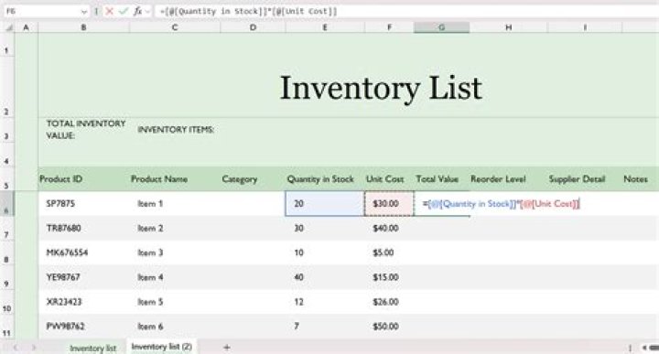Image resolution: width=659 pixels, height=354 pixels.
Task: Select column A header
Action: click(26, 27)
